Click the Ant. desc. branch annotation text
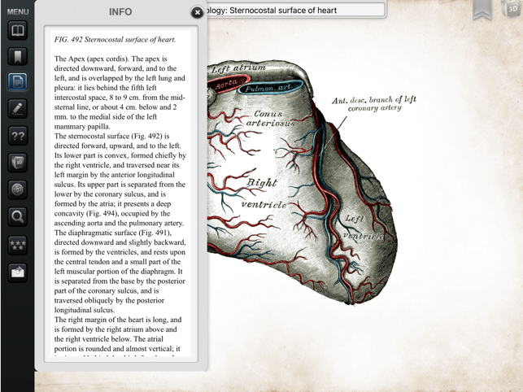Image resolution: width=523 pixels, height=392 pixels. 373,103
